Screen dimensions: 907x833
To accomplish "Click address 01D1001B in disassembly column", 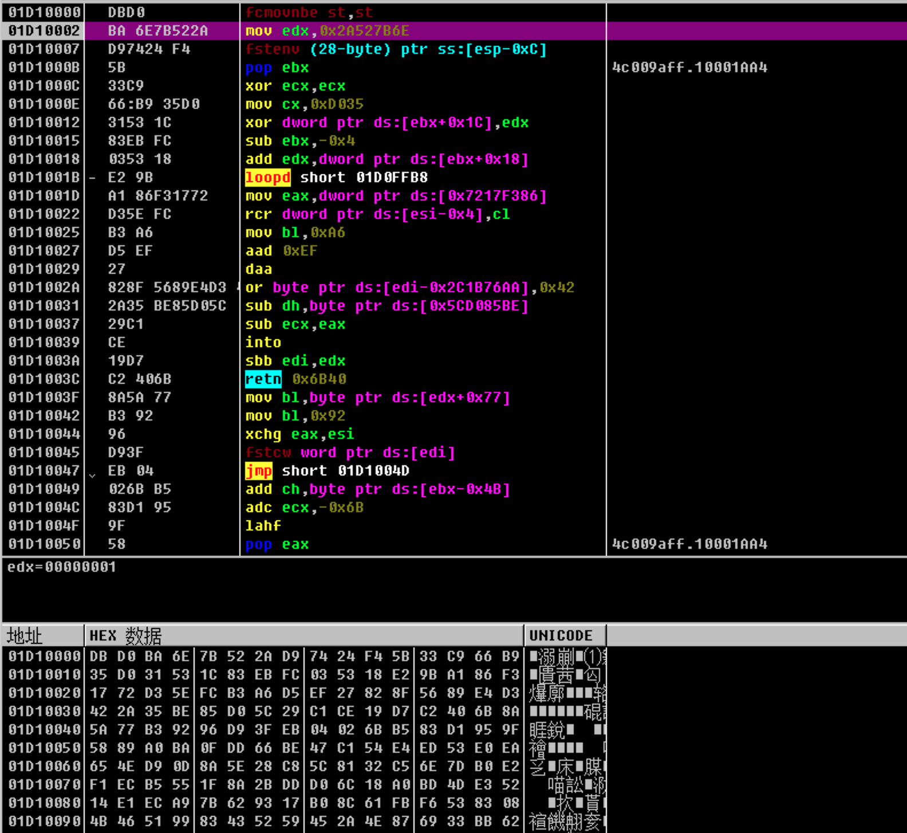I will point(44,178).
